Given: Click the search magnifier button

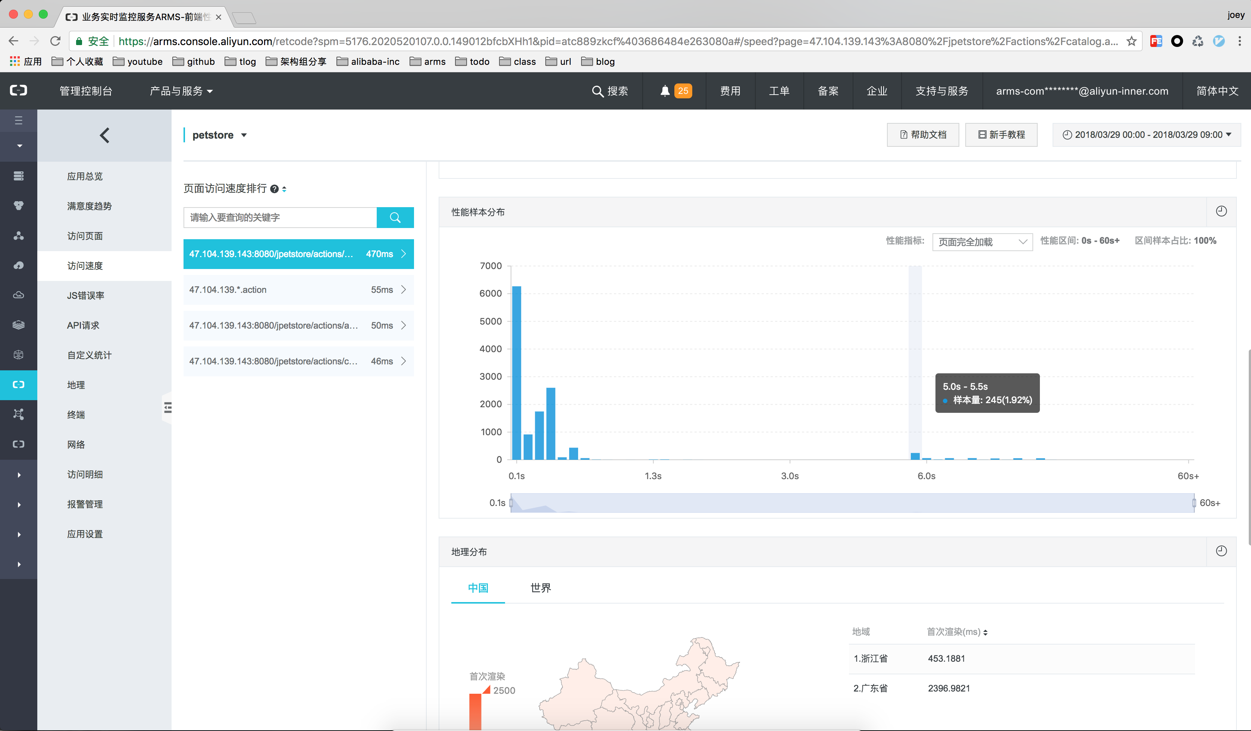Looking at the screenshot, I should coord(395,217).
